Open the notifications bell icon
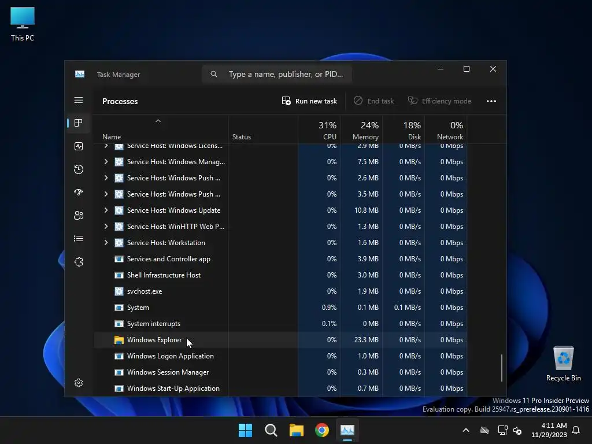This screenshot has height=444, width=592. (x=576, y=430)
